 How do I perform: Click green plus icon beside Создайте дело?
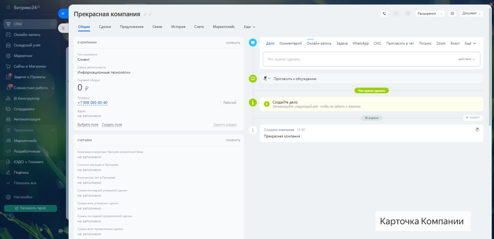click(267, 104)
